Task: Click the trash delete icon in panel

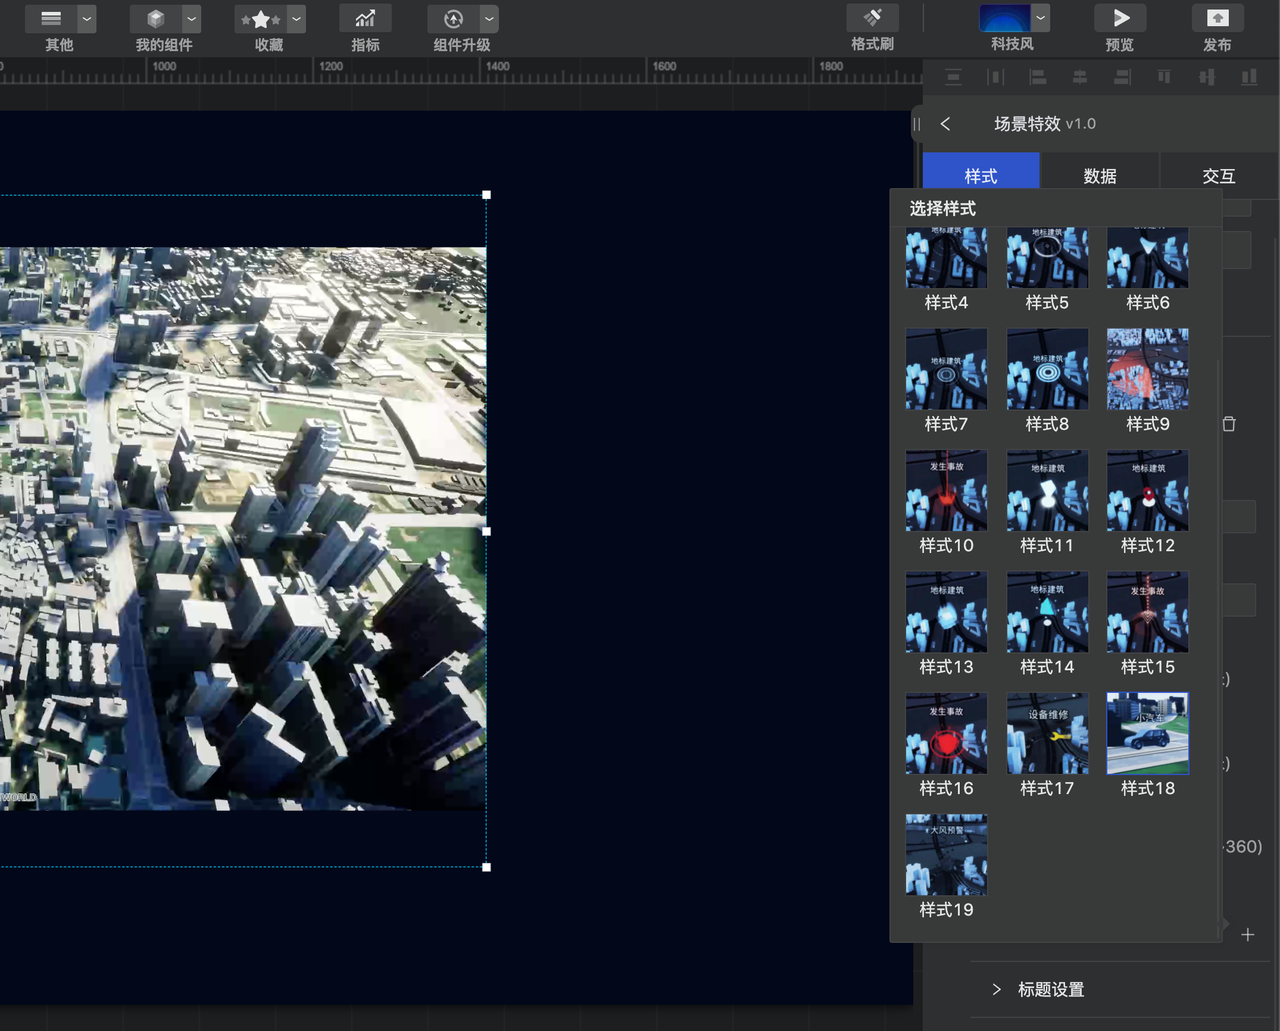Action: tap(1229, 424)
